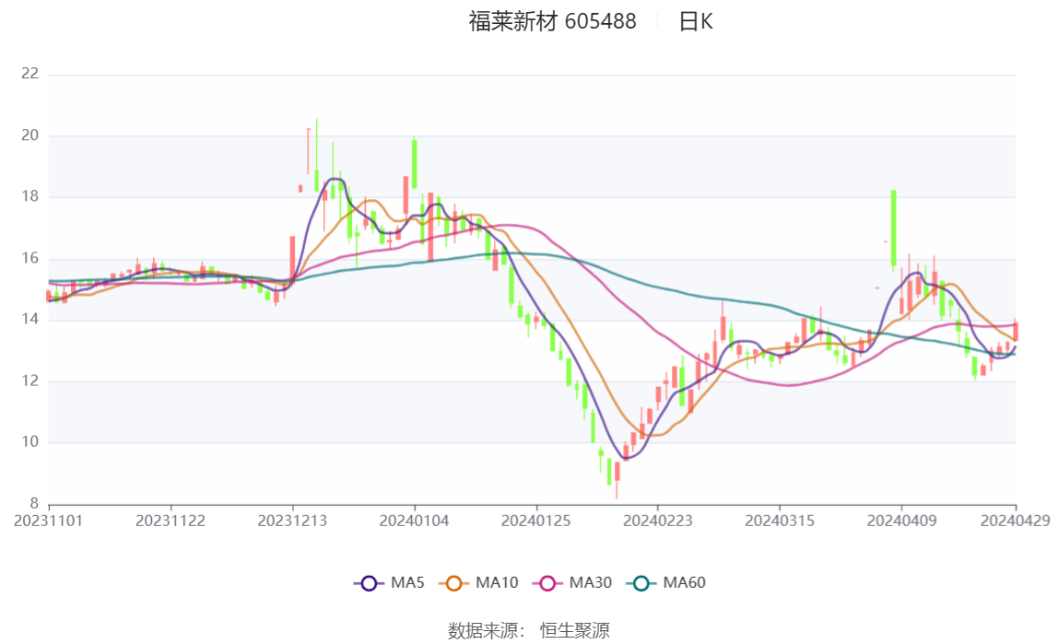Hide the MA30 line via its label

click(591, 582)
